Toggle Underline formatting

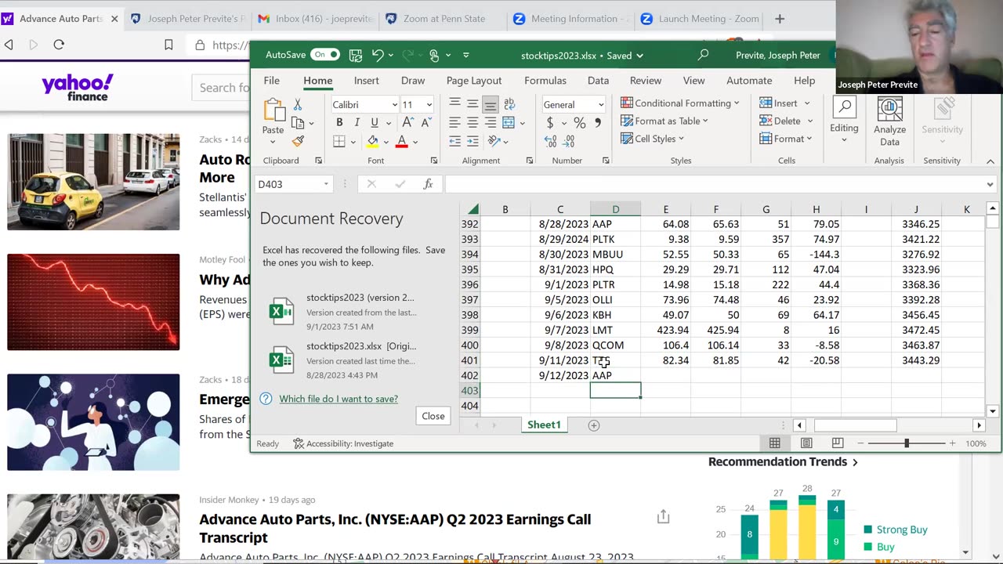375,122
